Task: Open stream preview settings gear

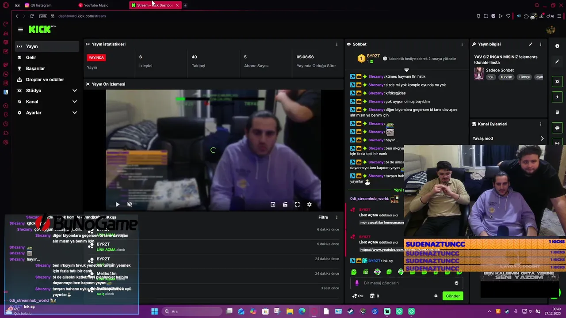Action: 309,204
